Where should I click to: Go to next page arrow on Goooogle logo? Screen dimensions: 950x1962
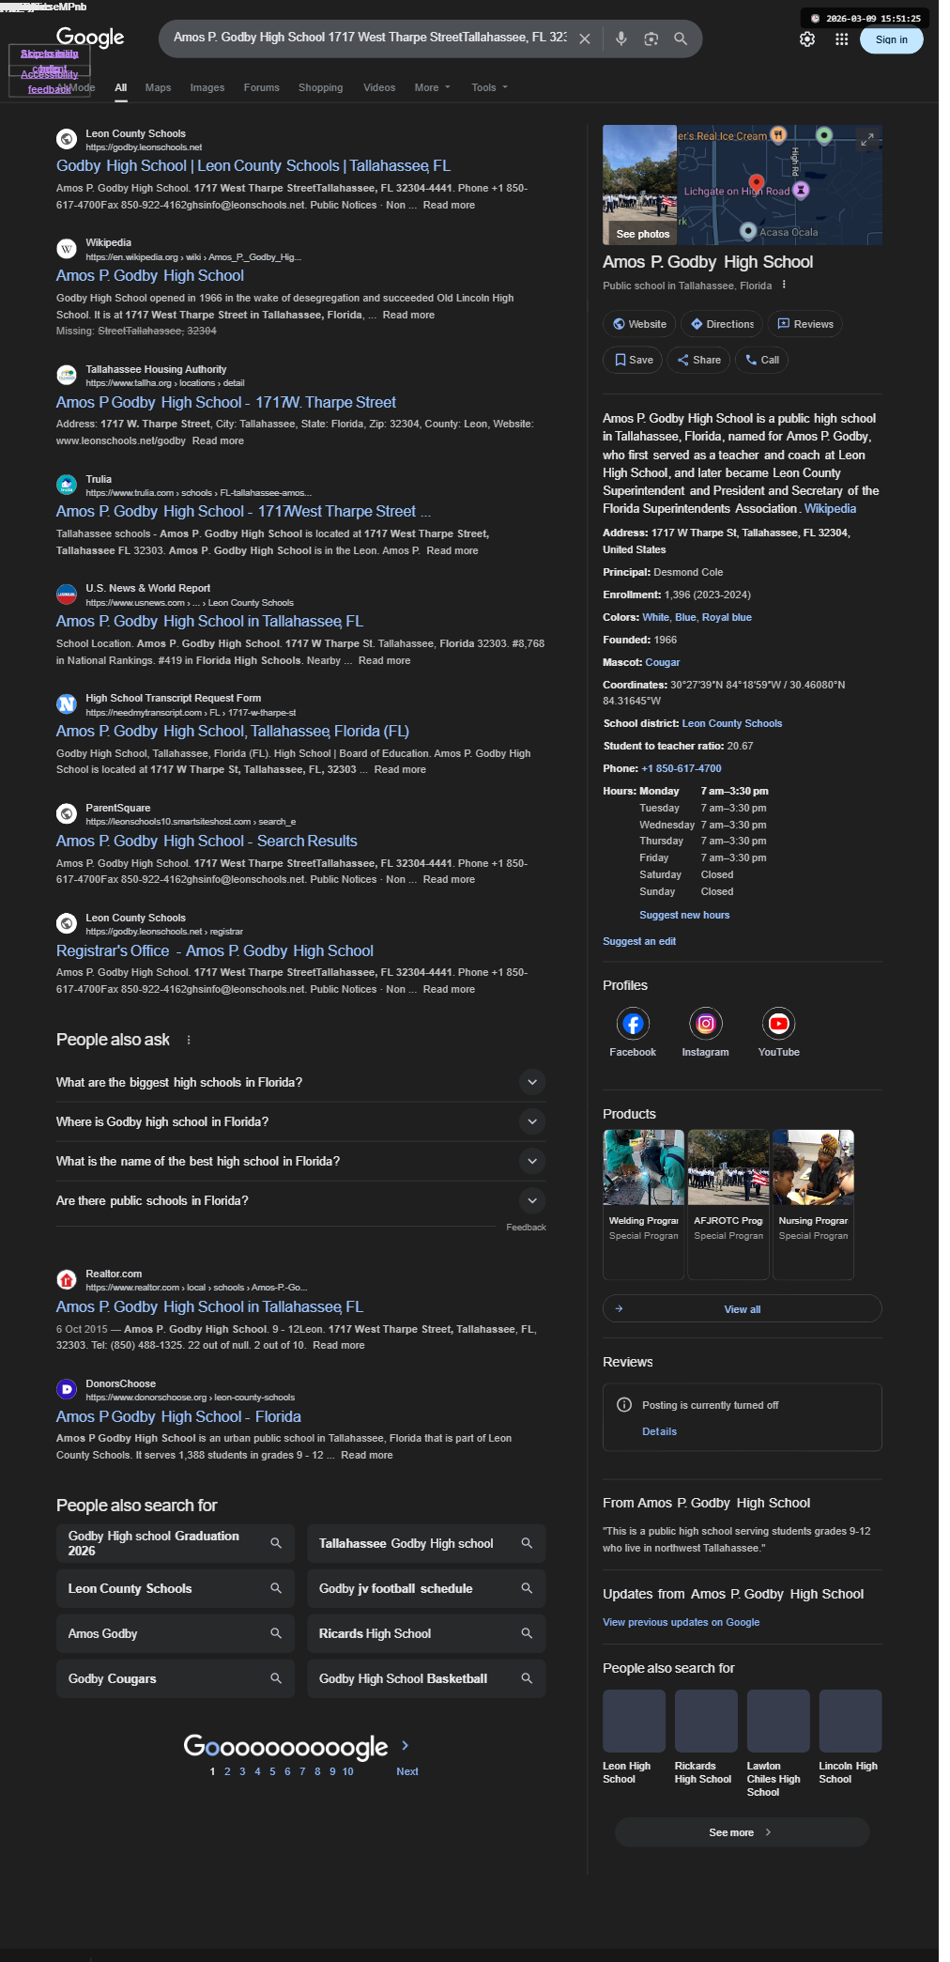tap(406, 1745)
